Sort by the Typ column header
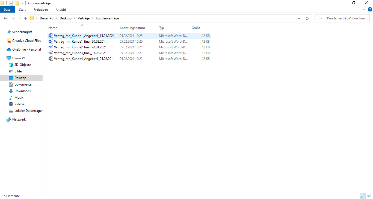 (x=173, y=28)
